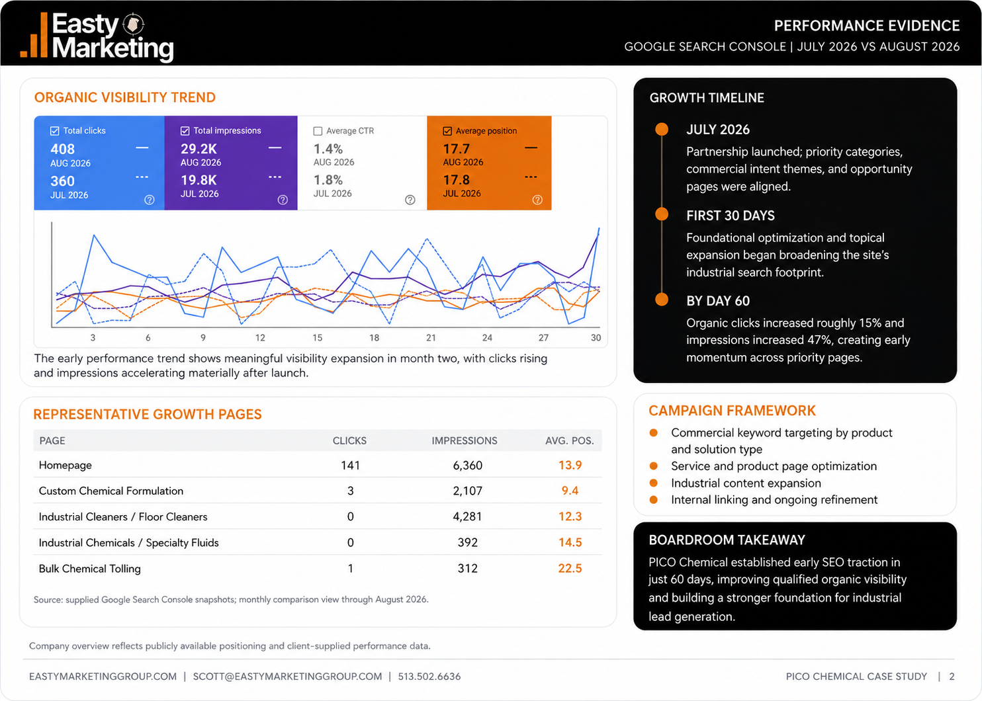
Task: Click the phone number 513.502.6636
Action: click(429, 677)
